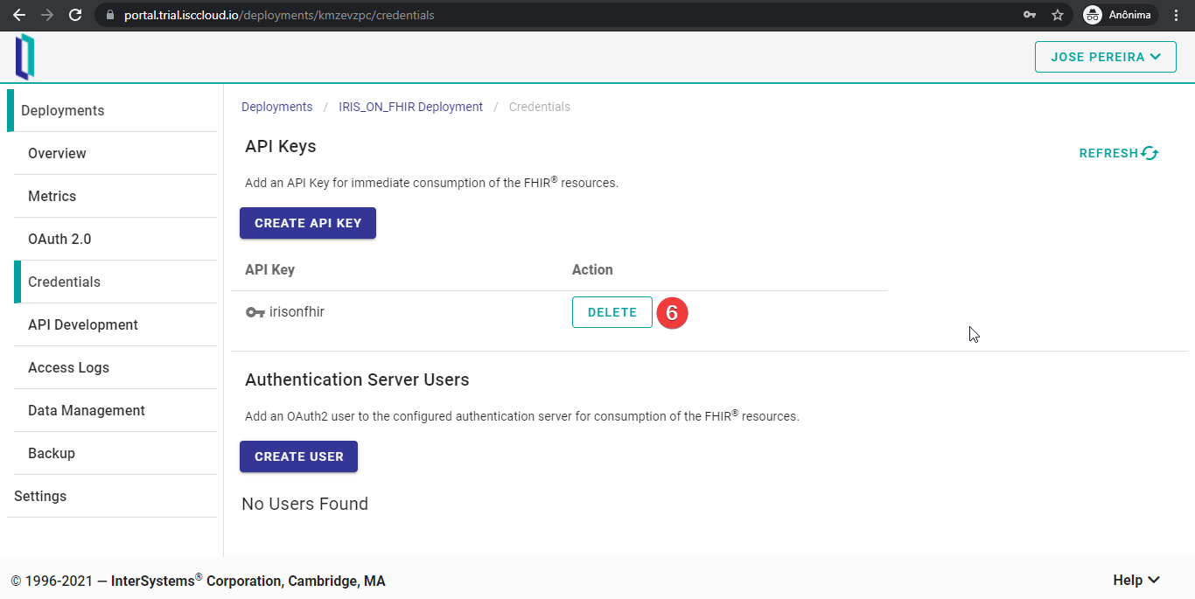Screen dimensions: 1195x599
Task: Click the No Users Found message
Action: pos(304,504)
